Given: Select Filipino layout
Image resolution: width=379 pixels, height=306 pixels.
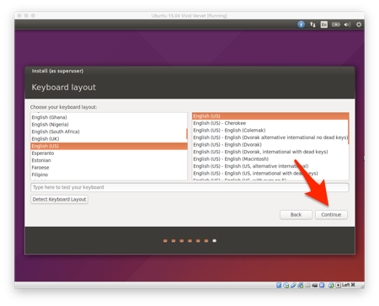Looking at the screenshot, I should pyautogui.click(x=109, y=174).
